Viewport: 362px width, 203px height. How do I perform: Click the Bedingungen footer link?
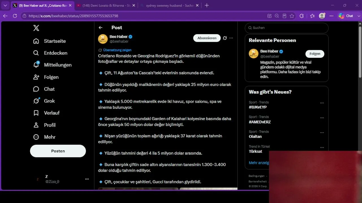click(257, 176)
